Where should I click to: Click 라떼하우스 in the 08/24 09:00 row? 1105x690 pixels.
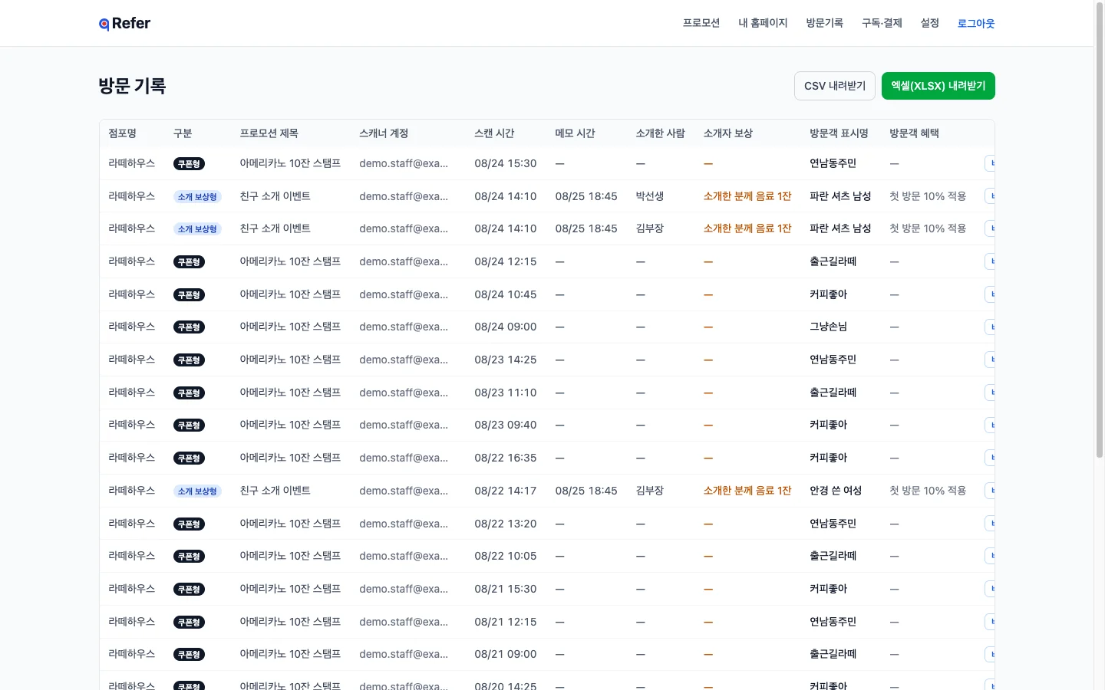(x=131, y=327)
